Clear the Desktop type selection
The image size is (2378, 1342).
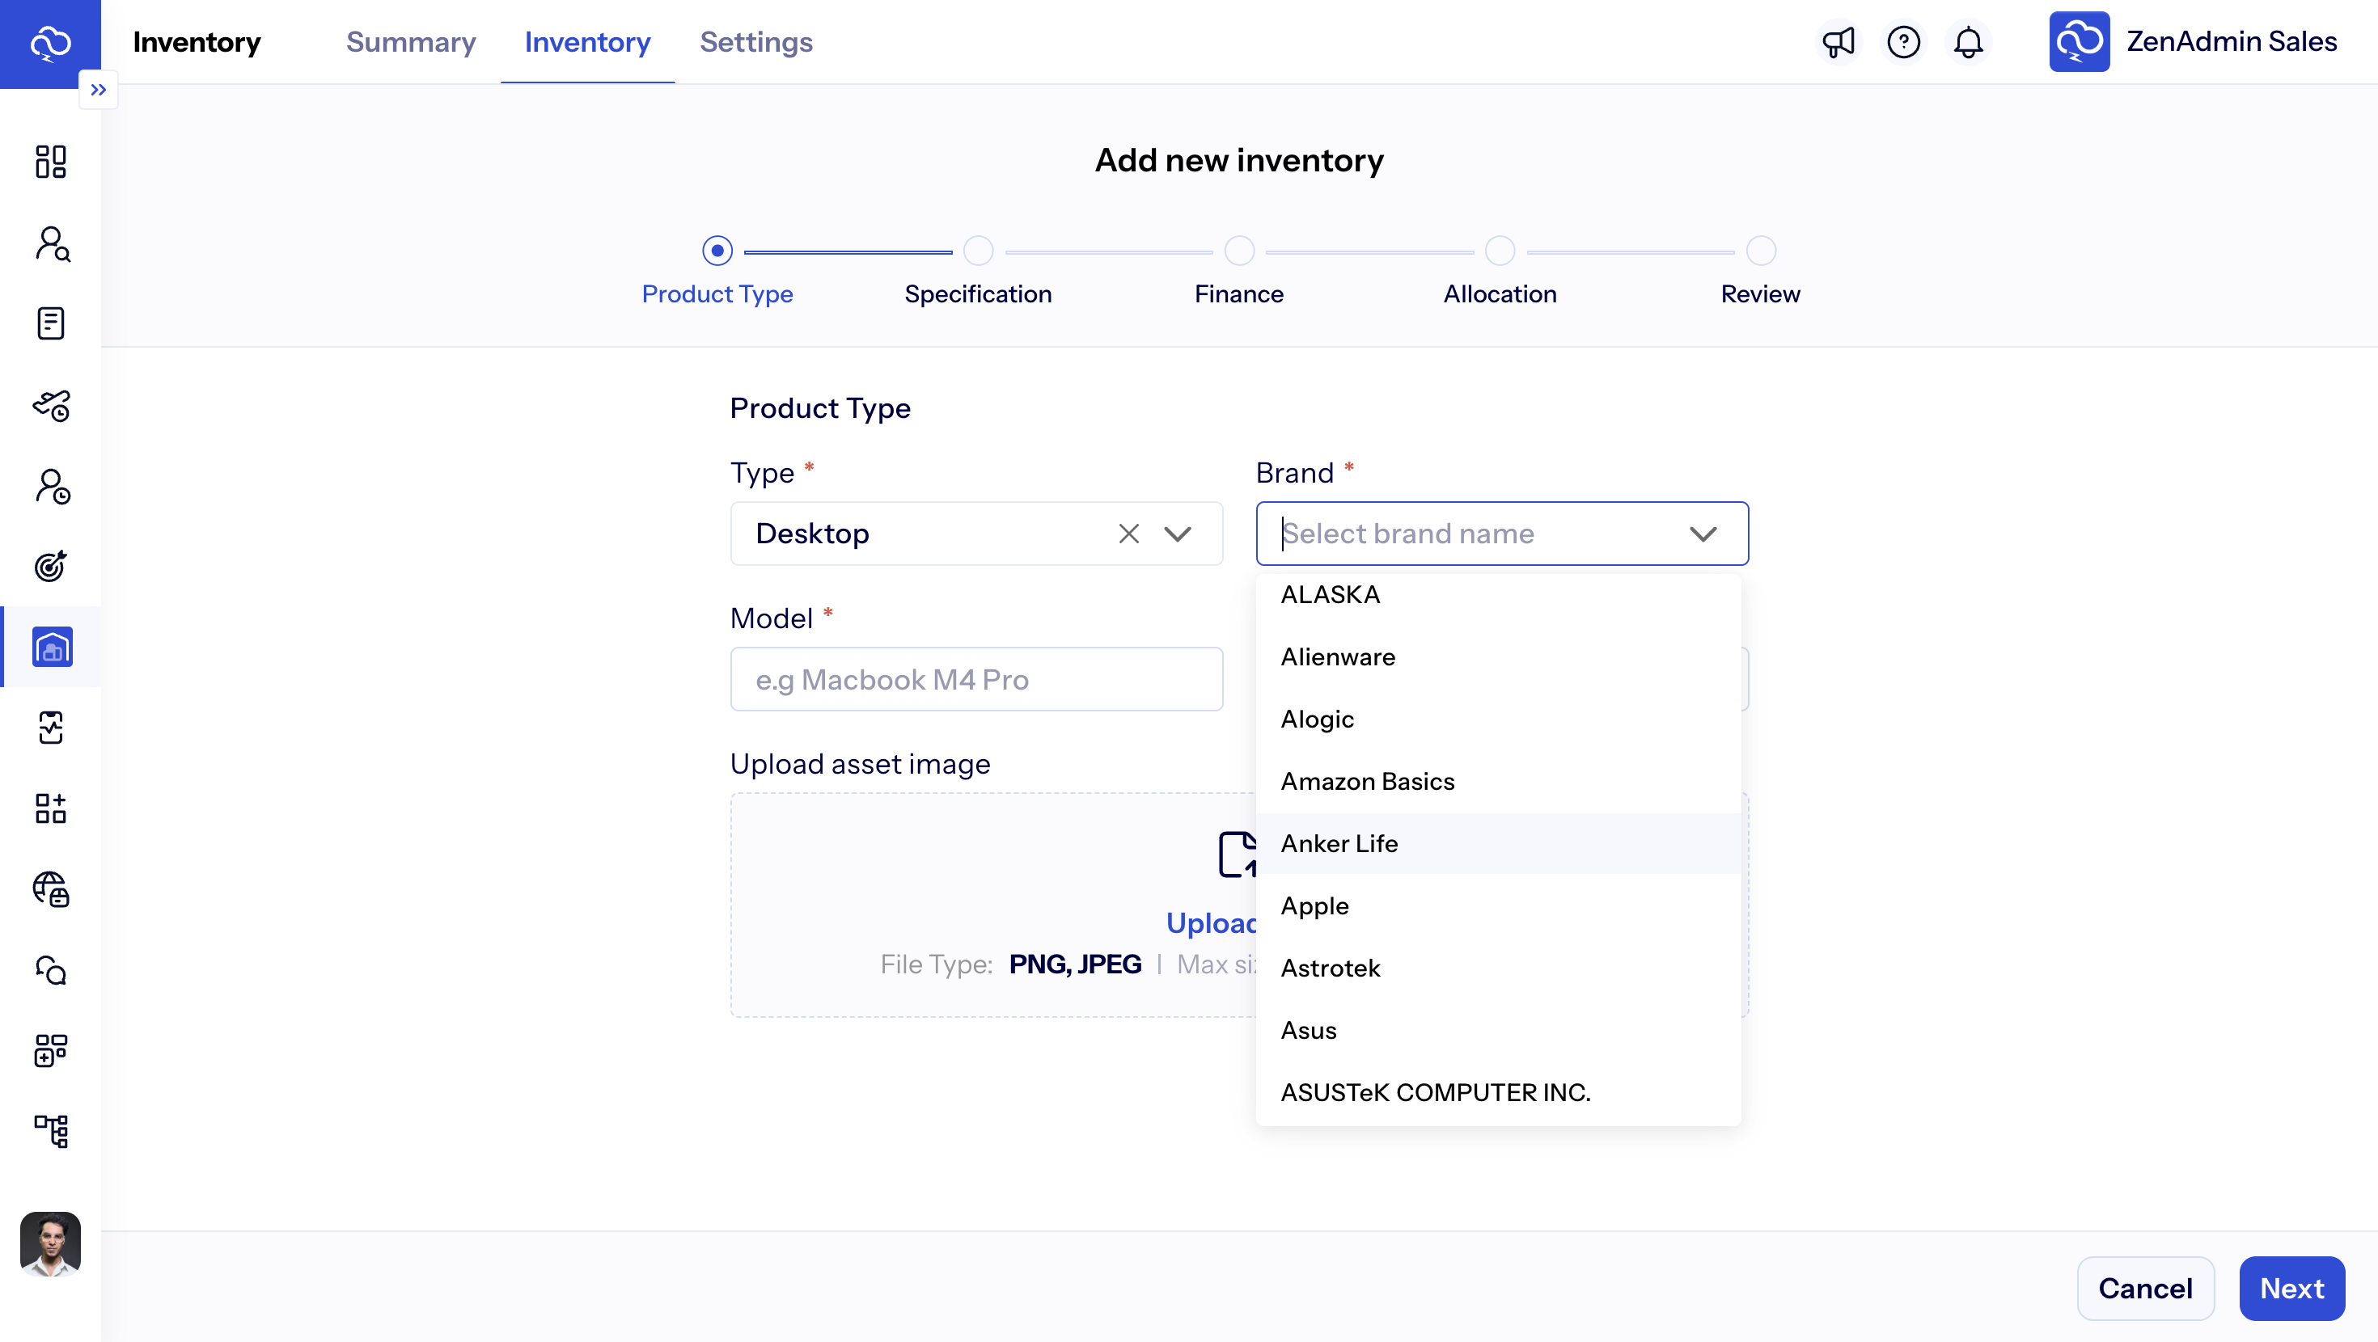tap(1128, 534)
